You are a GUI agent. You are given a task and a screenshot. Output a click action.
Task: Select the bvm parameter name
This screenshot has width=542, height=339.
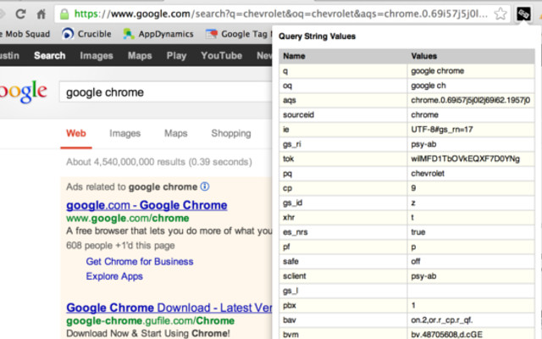click(x=290, y=334)
